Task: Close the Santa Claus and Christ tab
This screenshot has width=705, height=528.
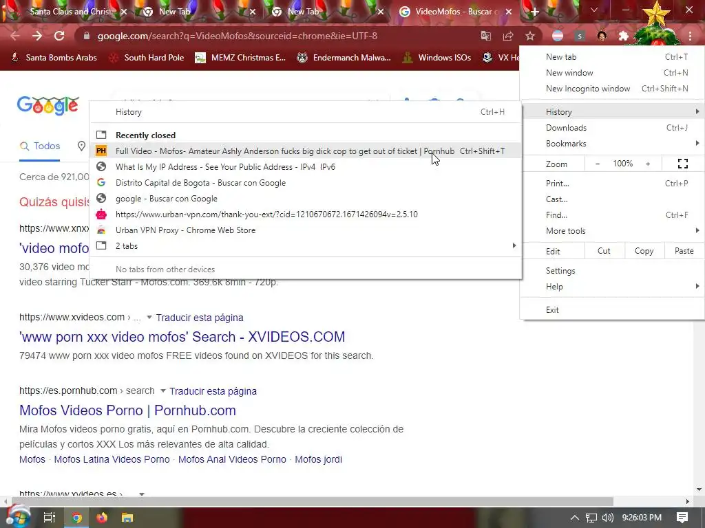Action: point(124,12)
